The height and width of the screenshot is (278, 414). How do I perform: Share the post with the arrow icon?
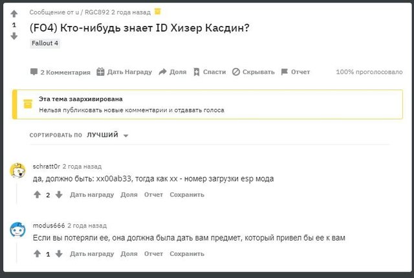point(163,72)
